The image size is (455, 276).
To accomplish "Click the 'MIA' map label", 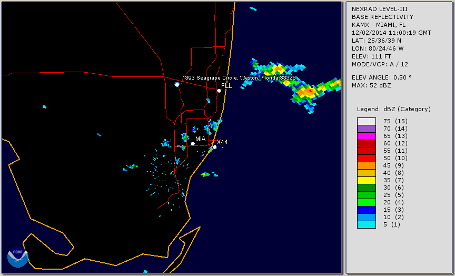I will (x=200, y=139).
